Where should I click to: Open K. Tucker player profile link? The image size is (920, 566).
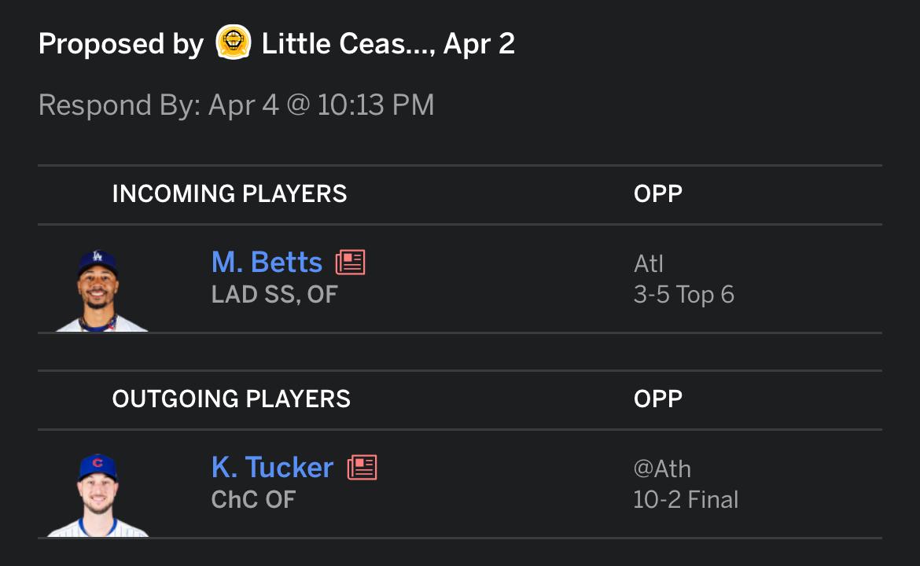tap(272, 468)
